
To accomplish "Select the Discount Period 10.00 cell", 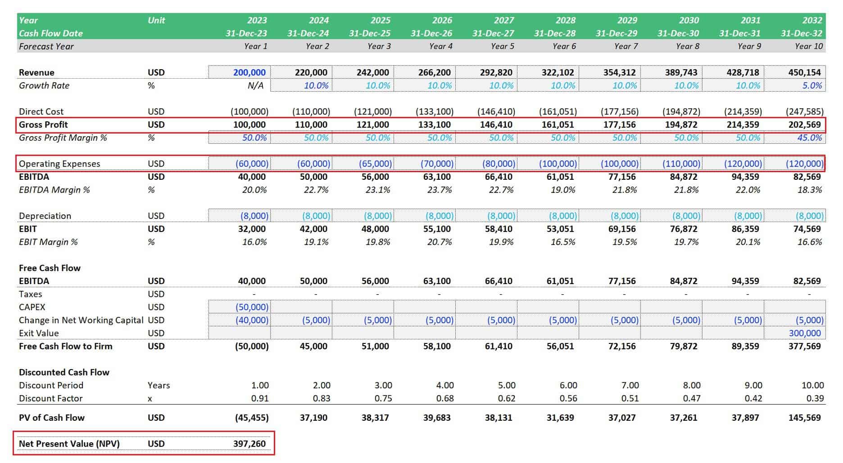I will (x=812, y=385).
